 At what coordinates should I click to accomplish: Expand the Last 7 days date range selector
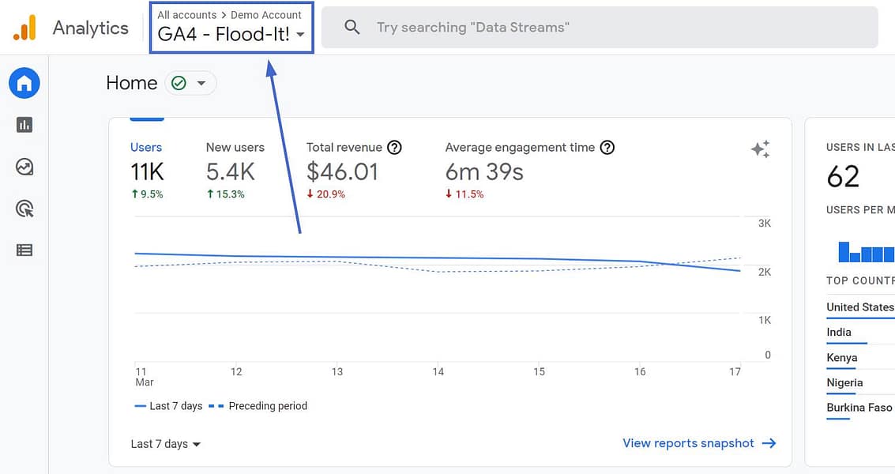[165, 444]
